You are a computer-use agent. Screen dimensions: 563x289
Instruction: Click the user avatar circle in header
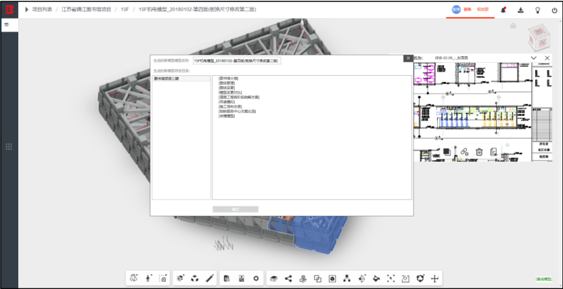(x=456, y=9)
